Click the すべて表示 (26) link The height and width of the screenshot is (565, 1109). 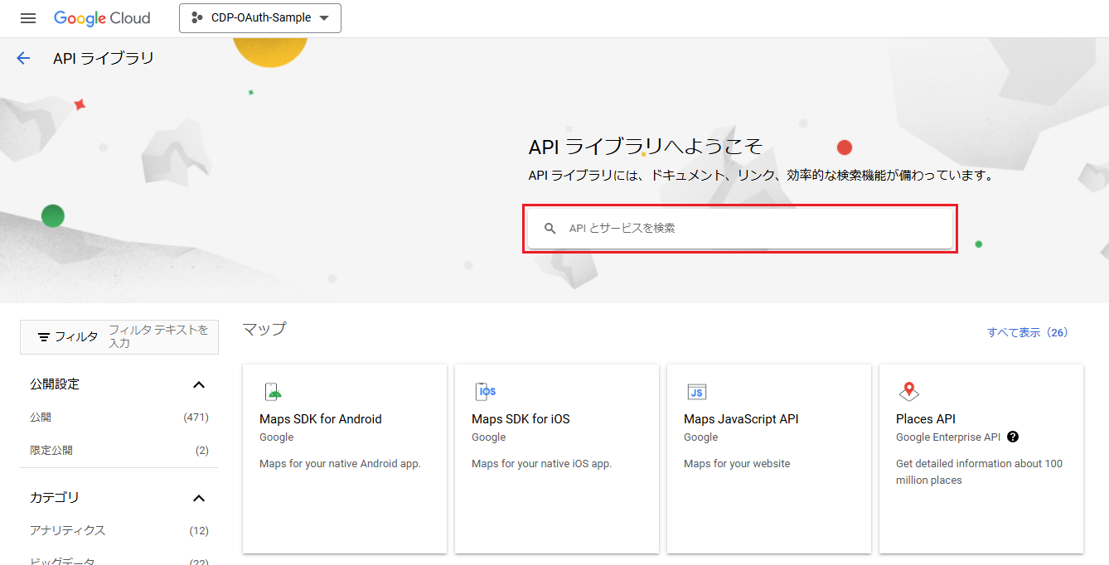pyautogui.click(x=1027, y=332)
